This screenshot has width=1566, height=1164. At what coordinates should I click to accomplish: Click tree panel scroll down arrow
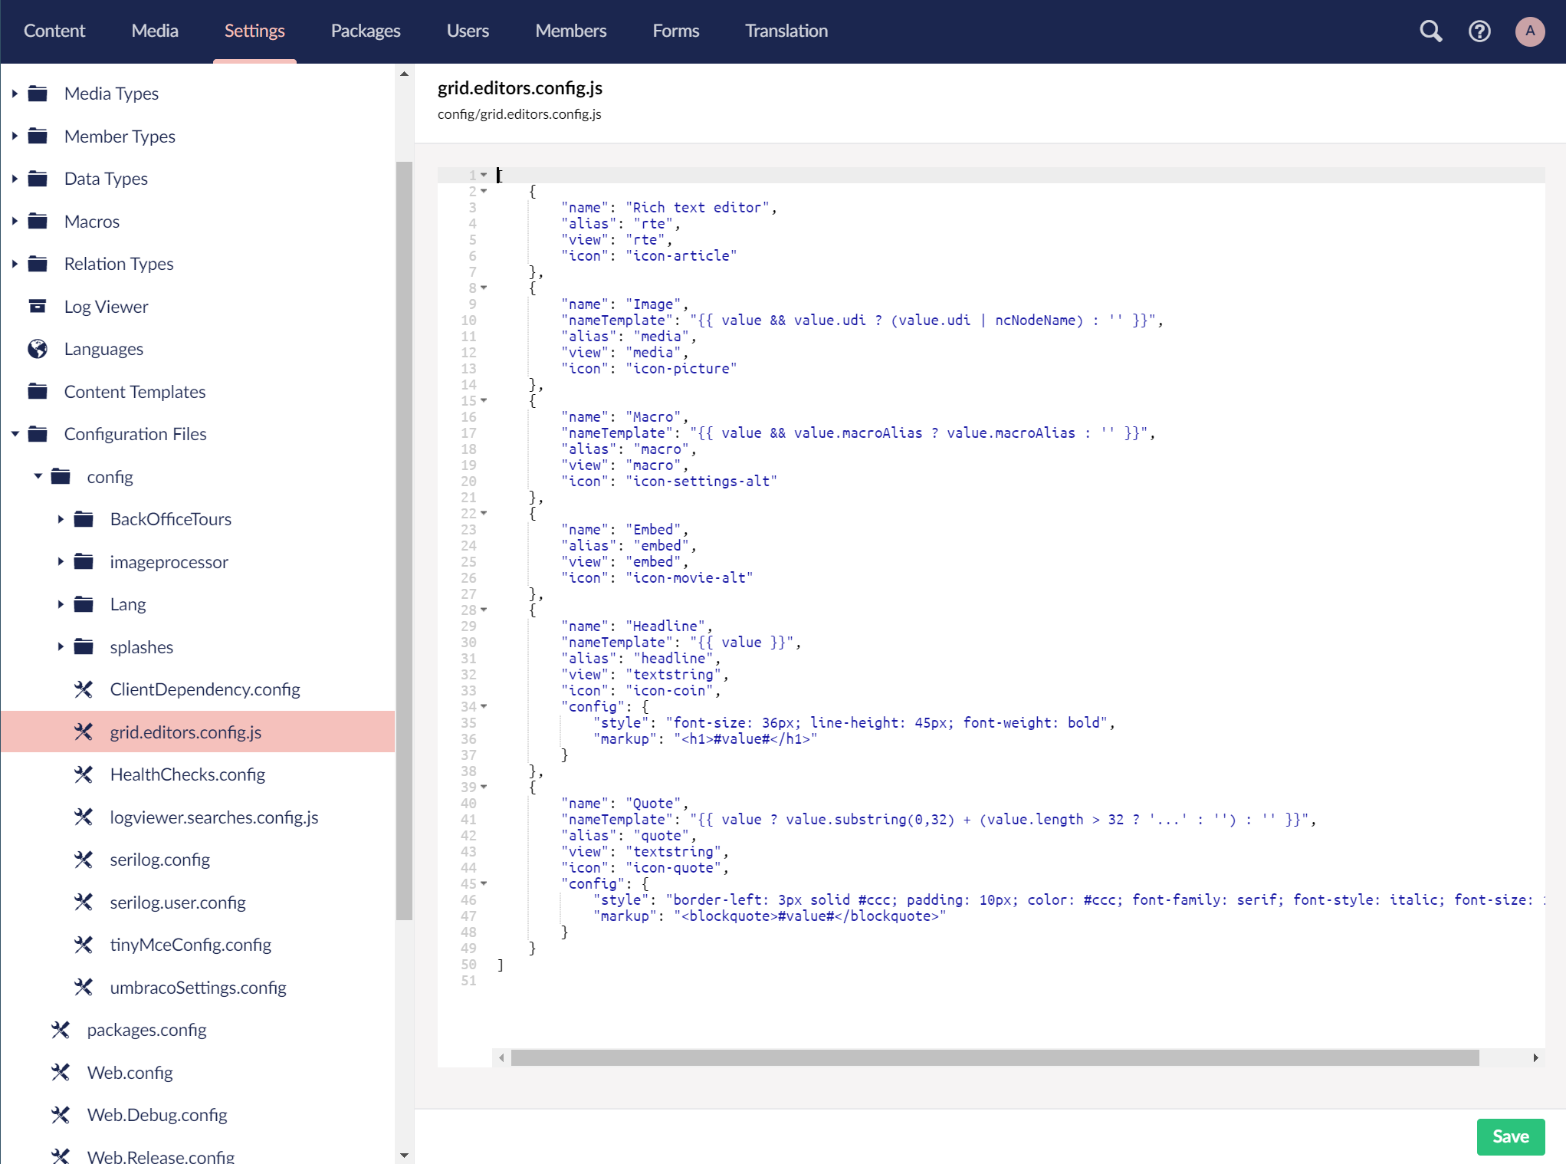click(x=404, y=1155)
